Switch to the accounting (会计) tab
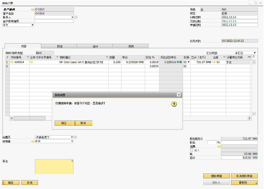Screen dimensions: 264x189 coord(95,46)
